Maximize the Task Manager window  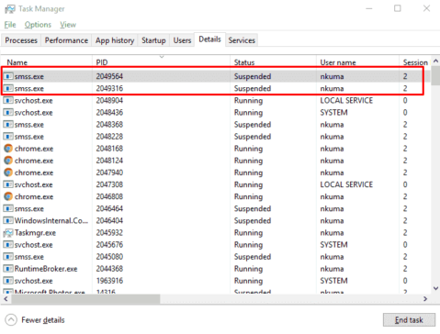398,8
